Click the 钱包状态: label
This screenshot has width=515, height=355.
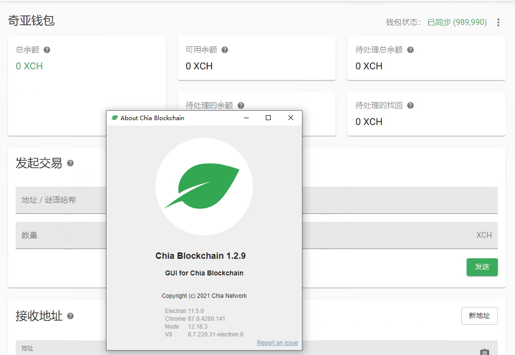click(x=404, y=22)
